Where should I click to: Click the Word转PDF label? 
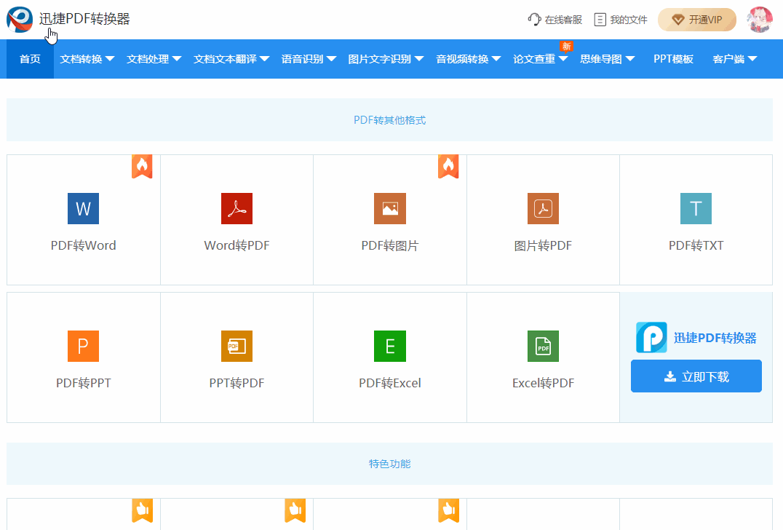coord(237,245)
